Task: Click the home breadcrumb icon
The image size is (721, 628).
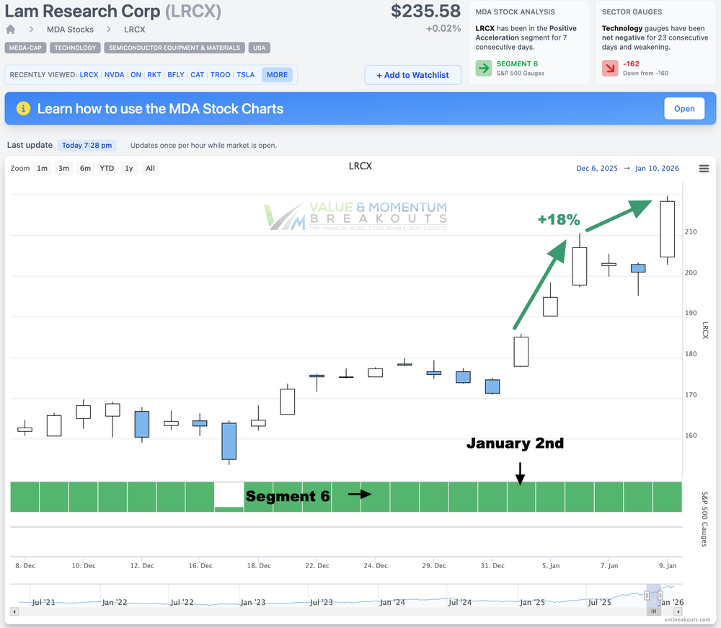Action: 11,30
